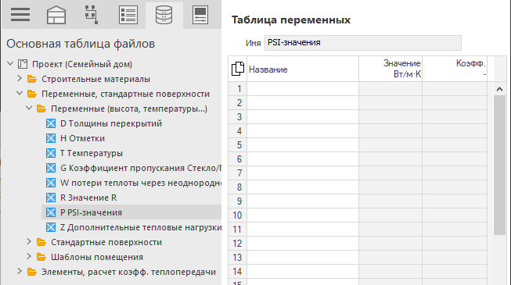The height and width of the screenshot is (285, 511).
Task: Select Элементы, расчет коэфф. теплопередачи label
Action: 128,272
